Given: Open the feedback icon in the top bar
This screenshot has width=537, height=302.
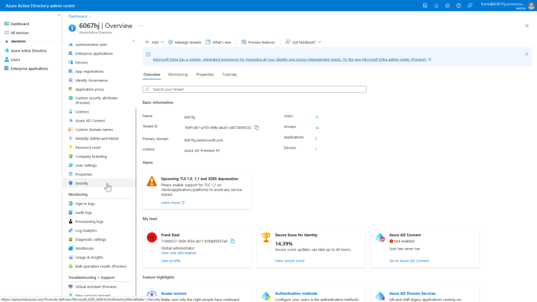Looking at the screenshot, I should [470, 5].
